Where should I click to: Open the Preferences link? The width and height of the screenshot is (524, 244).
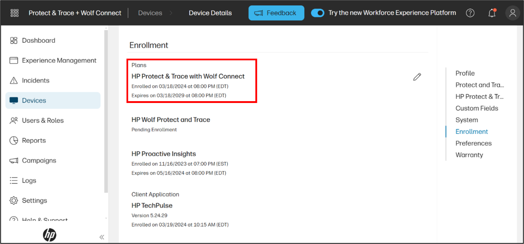[473, 143]
